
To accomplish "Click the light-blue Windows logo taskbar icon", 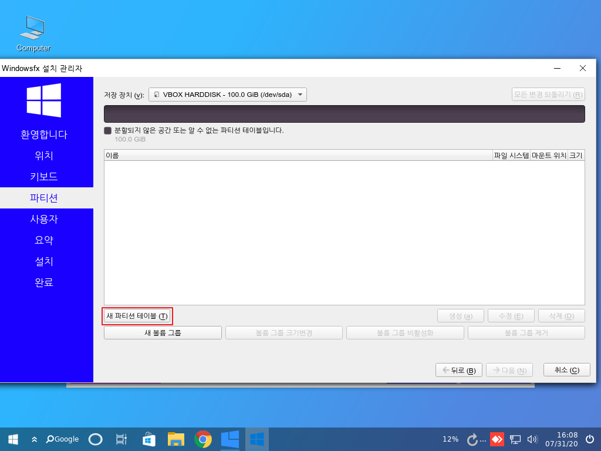I will 230,439.
